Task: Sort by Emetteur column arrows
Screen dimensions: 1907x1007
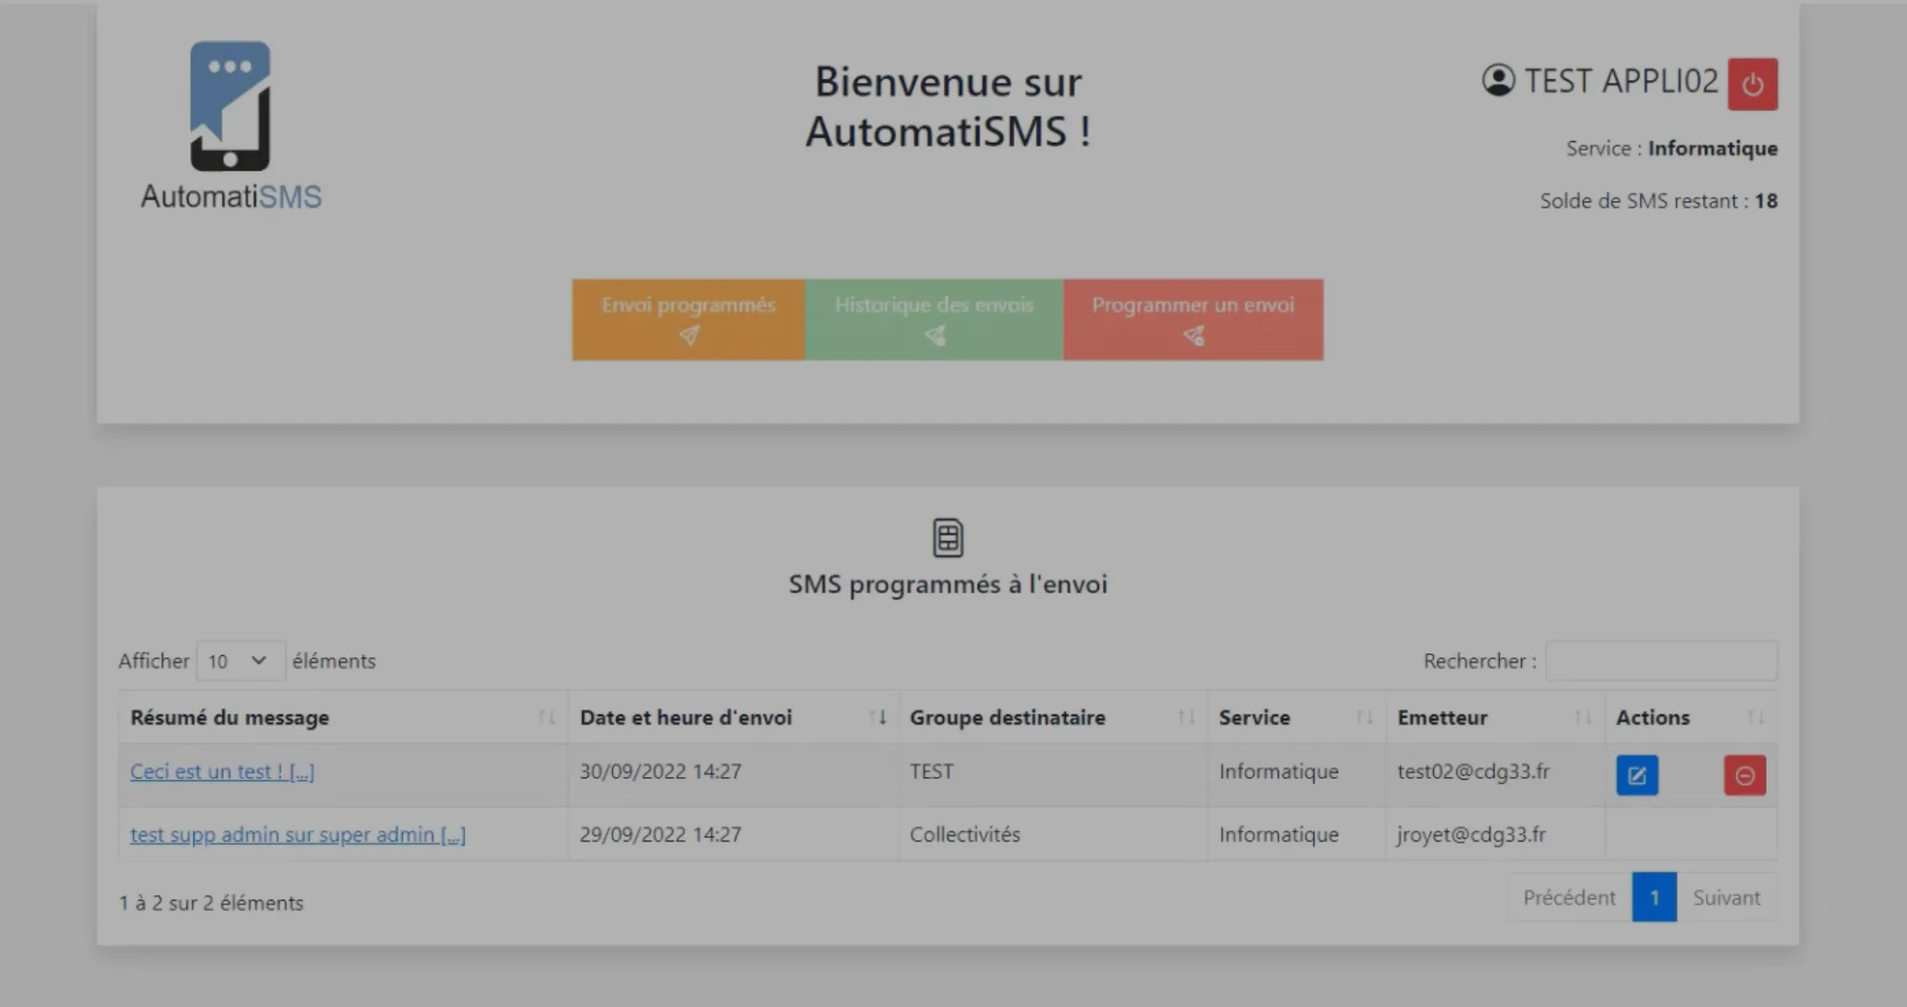Action: click(1583, 718)
